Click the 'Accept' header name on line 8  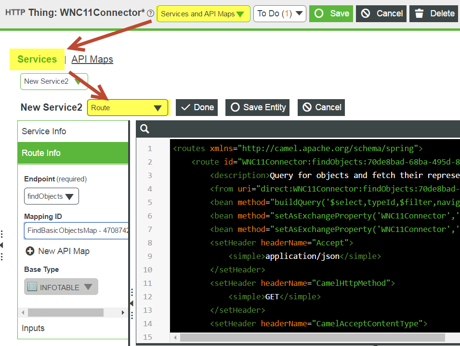(x=330, y=243)
